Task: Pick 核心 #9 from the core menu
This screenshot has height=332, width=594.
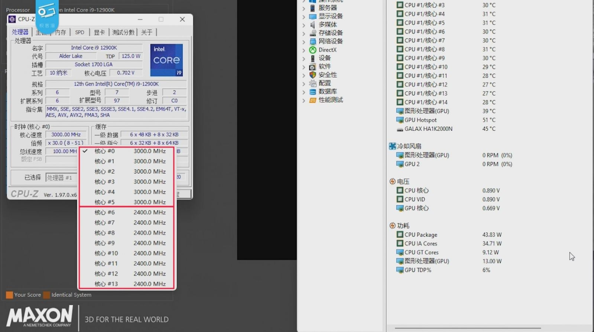Action: (x=126, y=243)
